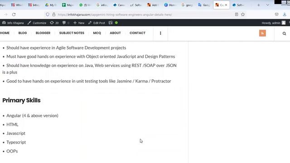290x163 pixels.
Task: Click the Agile Software Development bullet text
Action: [66, 48]
